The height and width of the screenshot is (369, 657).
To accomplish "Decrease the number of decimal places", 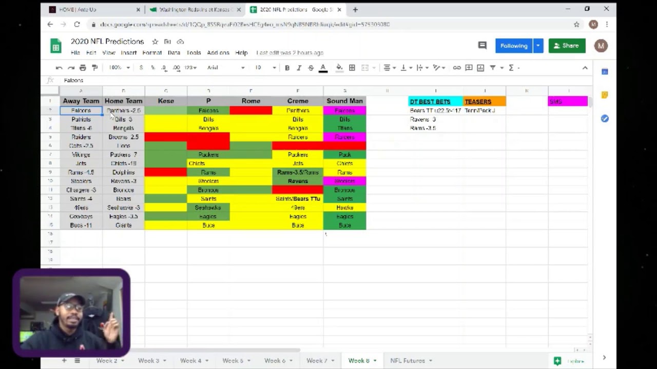I will tap(164, 68).
